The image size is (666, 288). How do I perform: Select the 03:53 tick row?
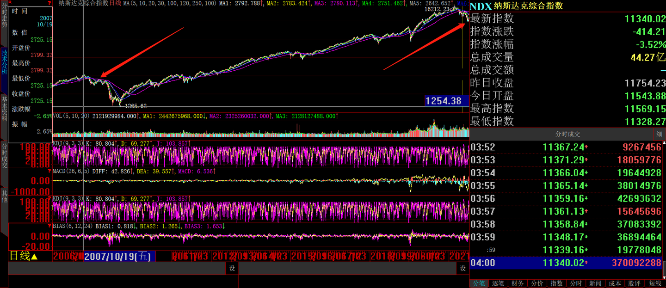click(566, 160)
